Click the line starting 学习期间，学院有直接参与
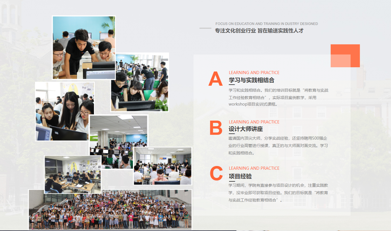Viewport: 391px width, 231px height. (278, 185)
